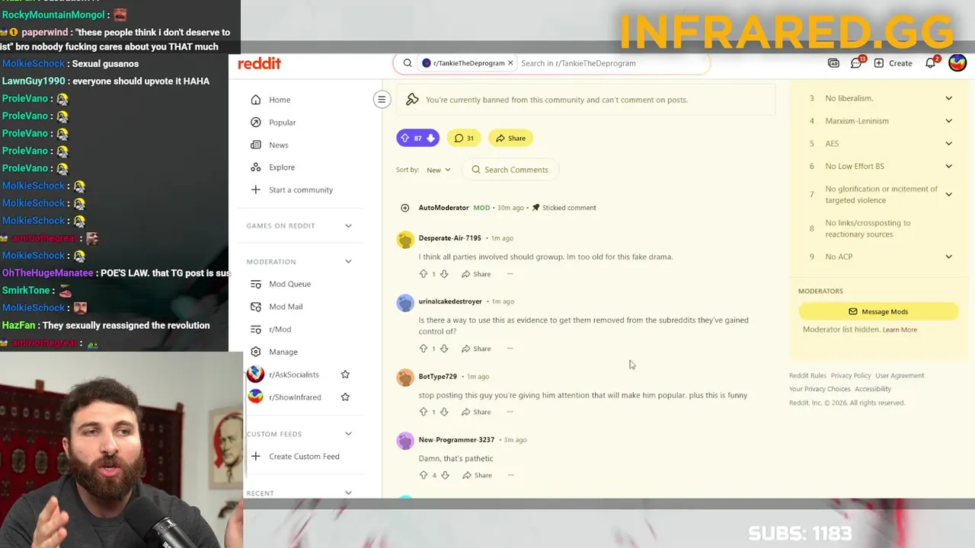Open Mod Mail
The image size is (975, 548).
286,307
